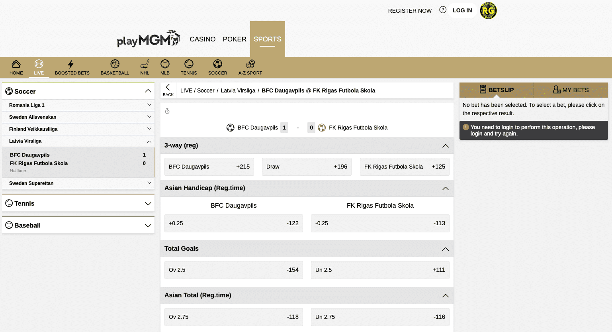Expand Sweden Superettan league
The height and width of the screenshot is (332, 612).
(149, 183)
